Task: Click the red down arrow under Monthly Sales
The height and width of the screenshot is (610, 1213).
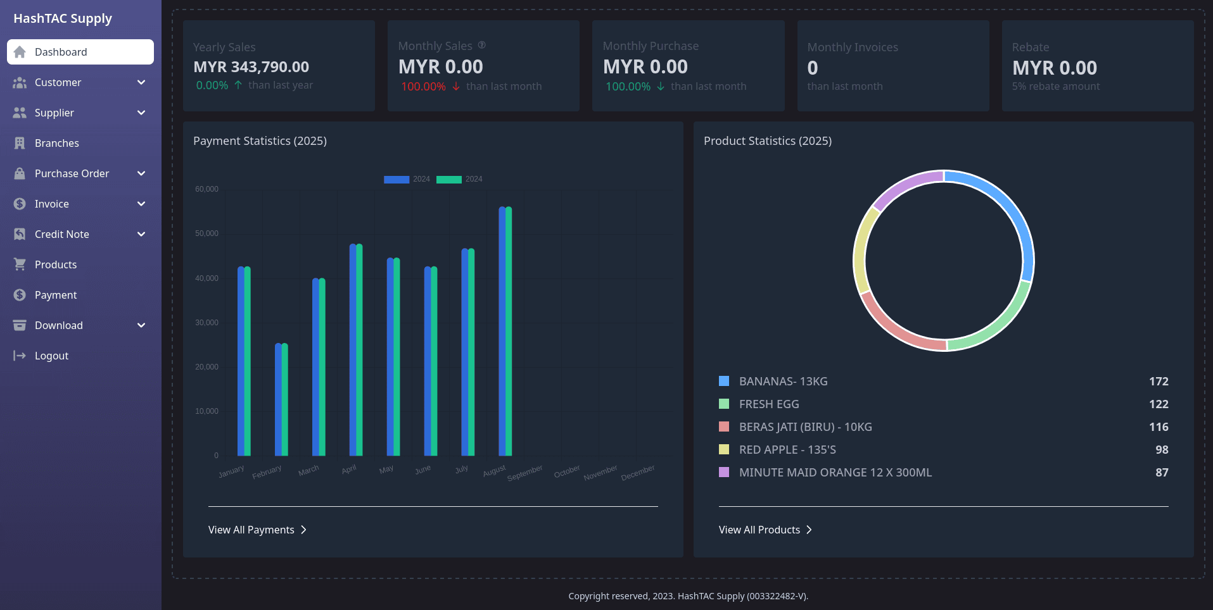Action: click(456, 86)
